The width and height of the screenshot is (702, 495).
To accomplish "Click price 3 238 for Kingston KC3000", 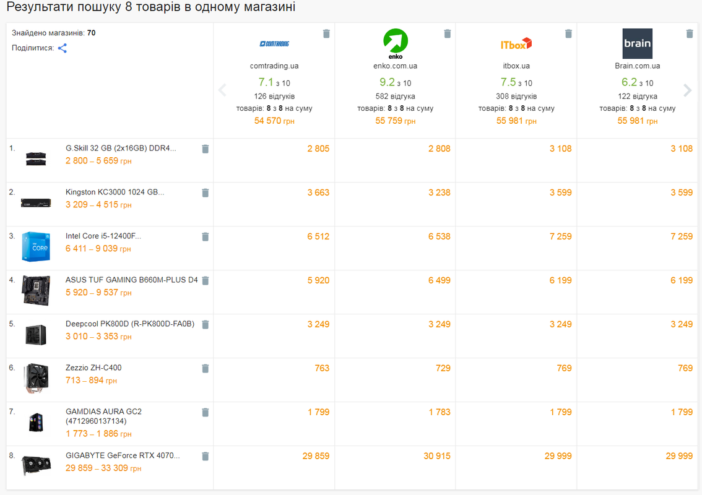I will pos(439,193).
